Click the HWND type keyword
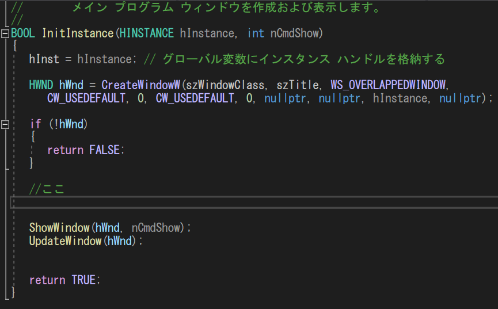The height and width of the screenshot is (309, 498). pos(41,85)
